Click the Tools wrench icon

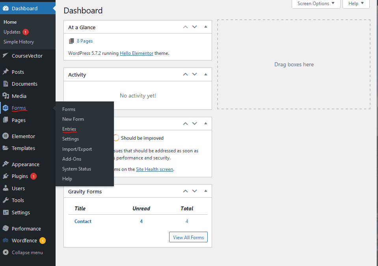[6, 200]
